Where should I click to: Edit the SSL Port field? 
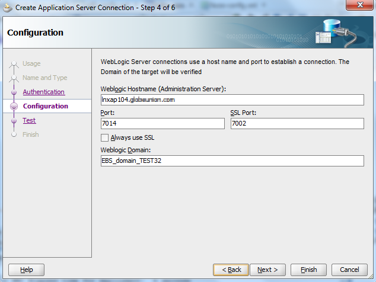(x=297, y=123)
